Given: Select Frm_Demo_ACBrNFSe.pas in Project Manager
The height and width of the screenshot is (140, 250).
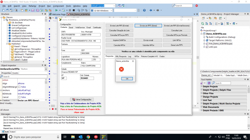Looking at the screenshot, I should pos(221,43).
